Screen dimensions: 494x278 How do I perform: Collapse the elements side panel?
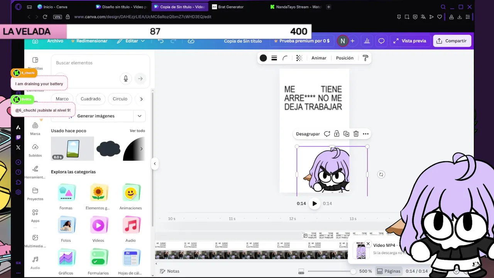(154, 164)
